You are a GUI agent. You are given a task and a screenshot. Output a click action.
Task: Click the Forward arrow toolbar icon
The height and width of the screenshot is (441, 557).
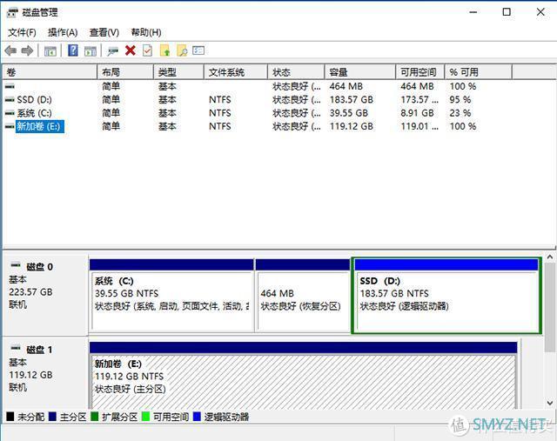[x=27, y=51]
